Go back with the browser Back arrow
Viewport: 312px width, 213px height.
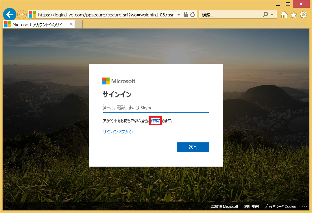click(10, 14)
